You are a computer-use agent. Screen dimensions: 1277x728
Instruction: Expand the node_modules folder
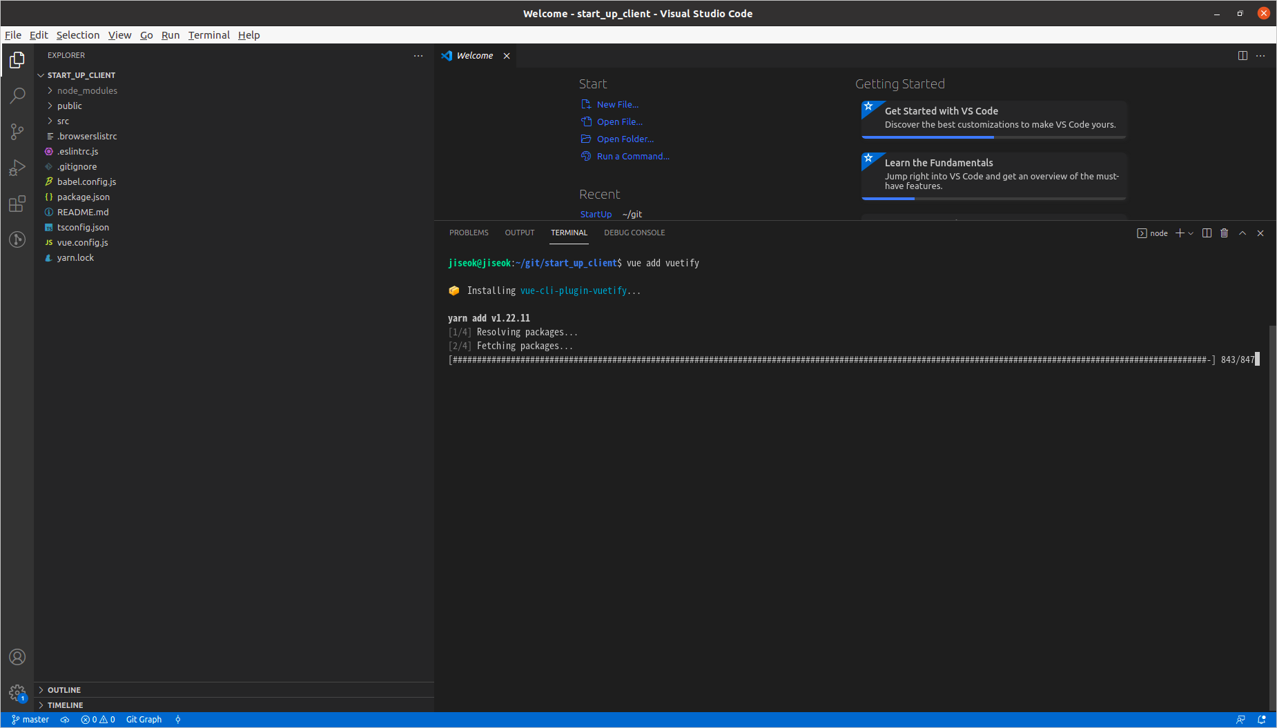pyautogui.click(x=233, y=90)
